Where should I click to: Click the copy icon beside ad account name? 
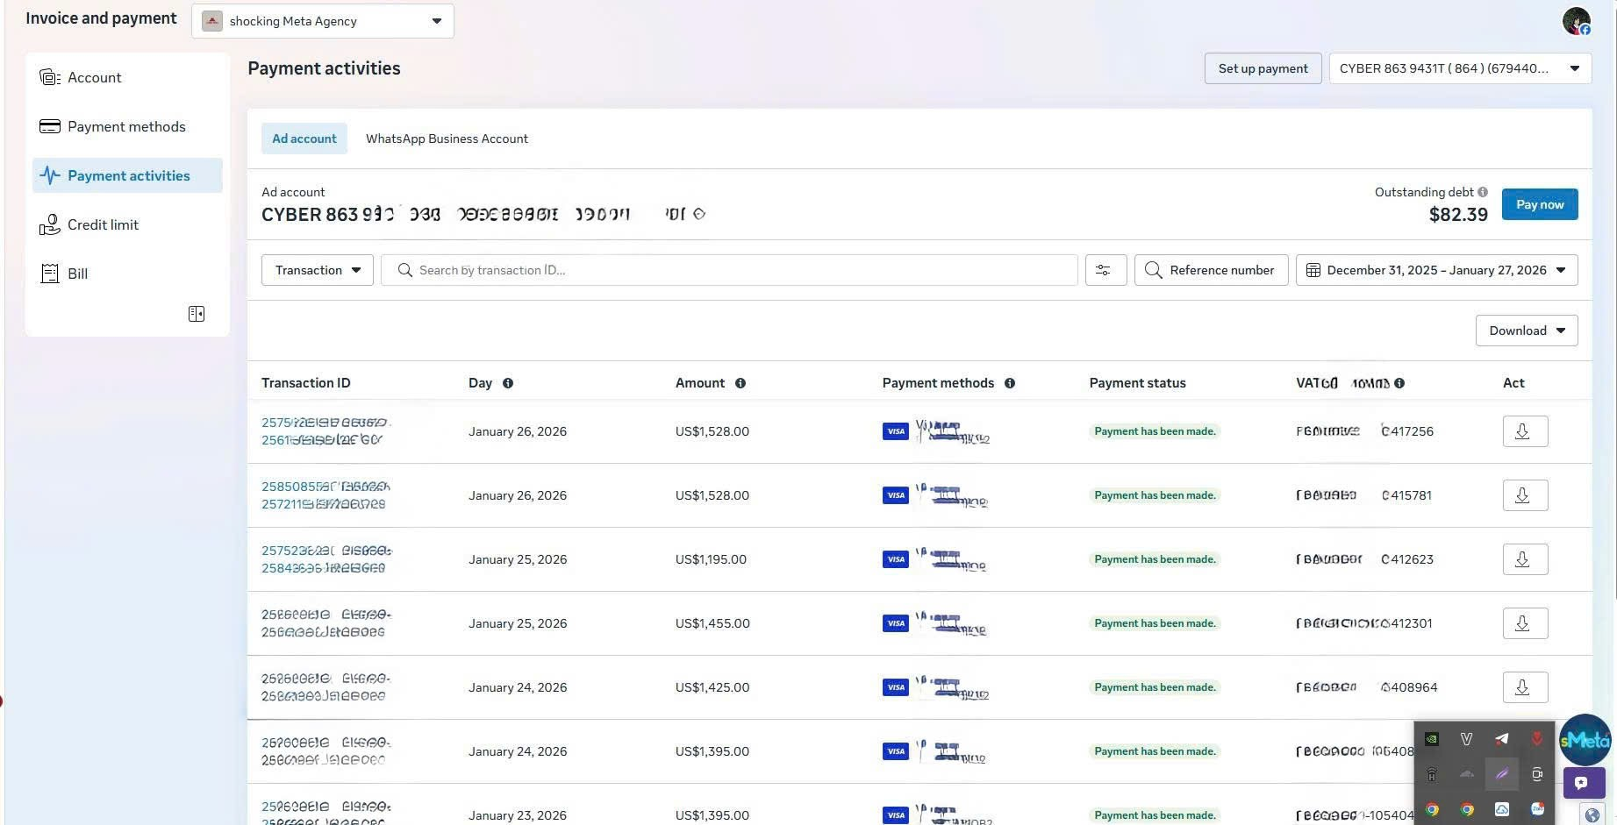click(x=699, y=214)
